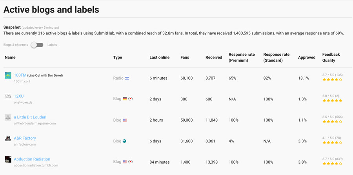Image resolution: width=353 pixels, height=175 pixels.
Task: Click the heart bubble in Abduction Radiation row
Action: click(131, 162)
